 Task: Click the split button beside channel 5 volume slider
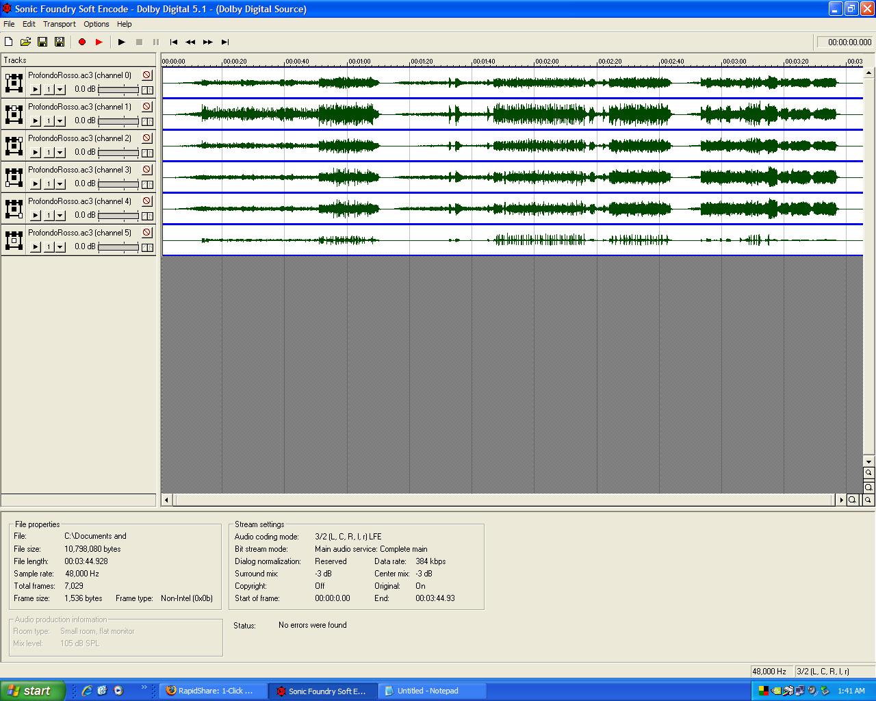tap(147, 248)
